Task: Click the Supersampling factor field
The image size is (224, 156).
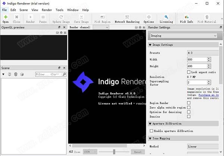Action: point(197,82)
